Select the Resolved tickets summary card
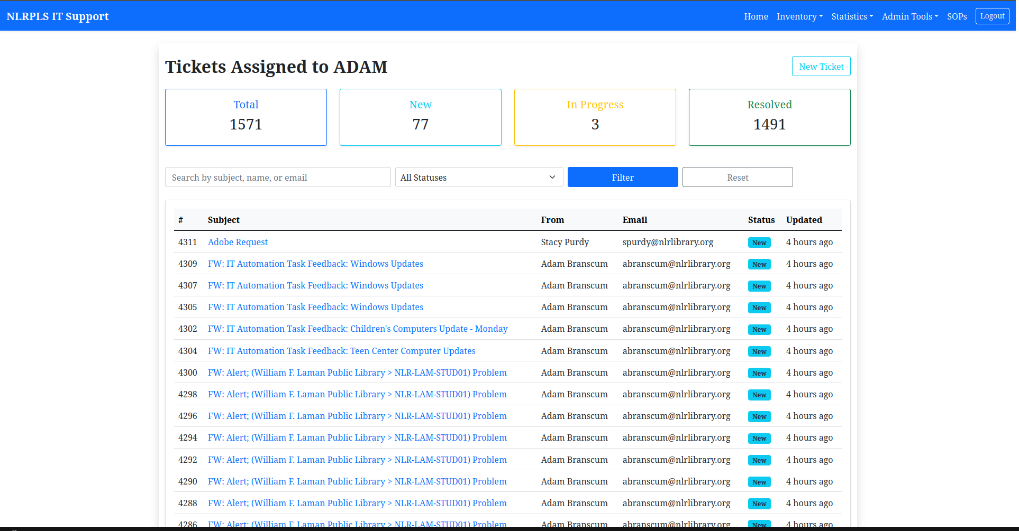1019x531 pixels. pyautogui.click(x=769, y=117)
